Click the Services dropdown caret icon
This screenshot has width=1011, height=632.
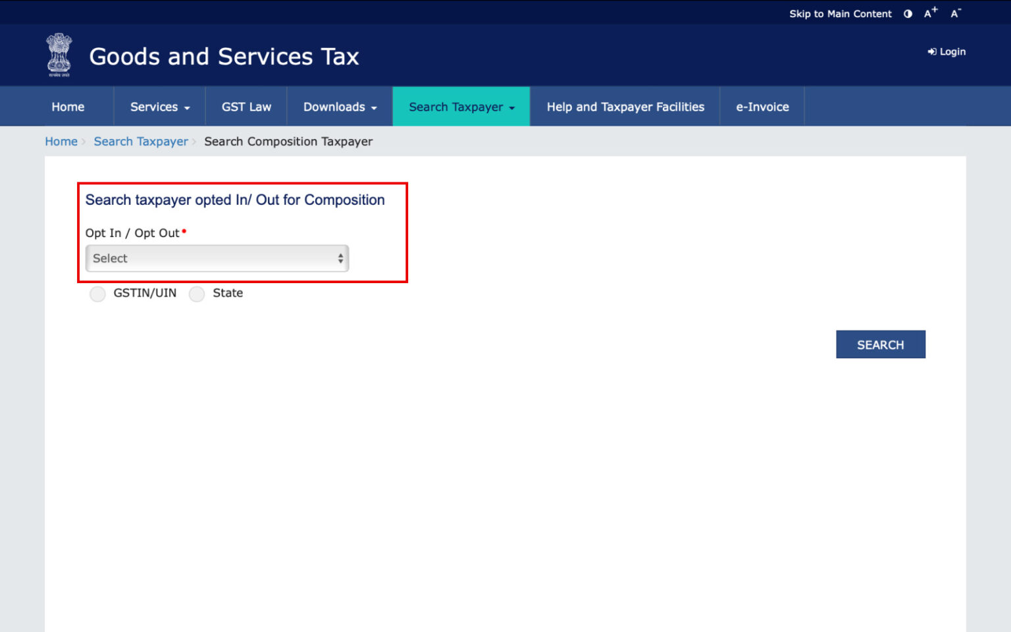tap(186, 107)
